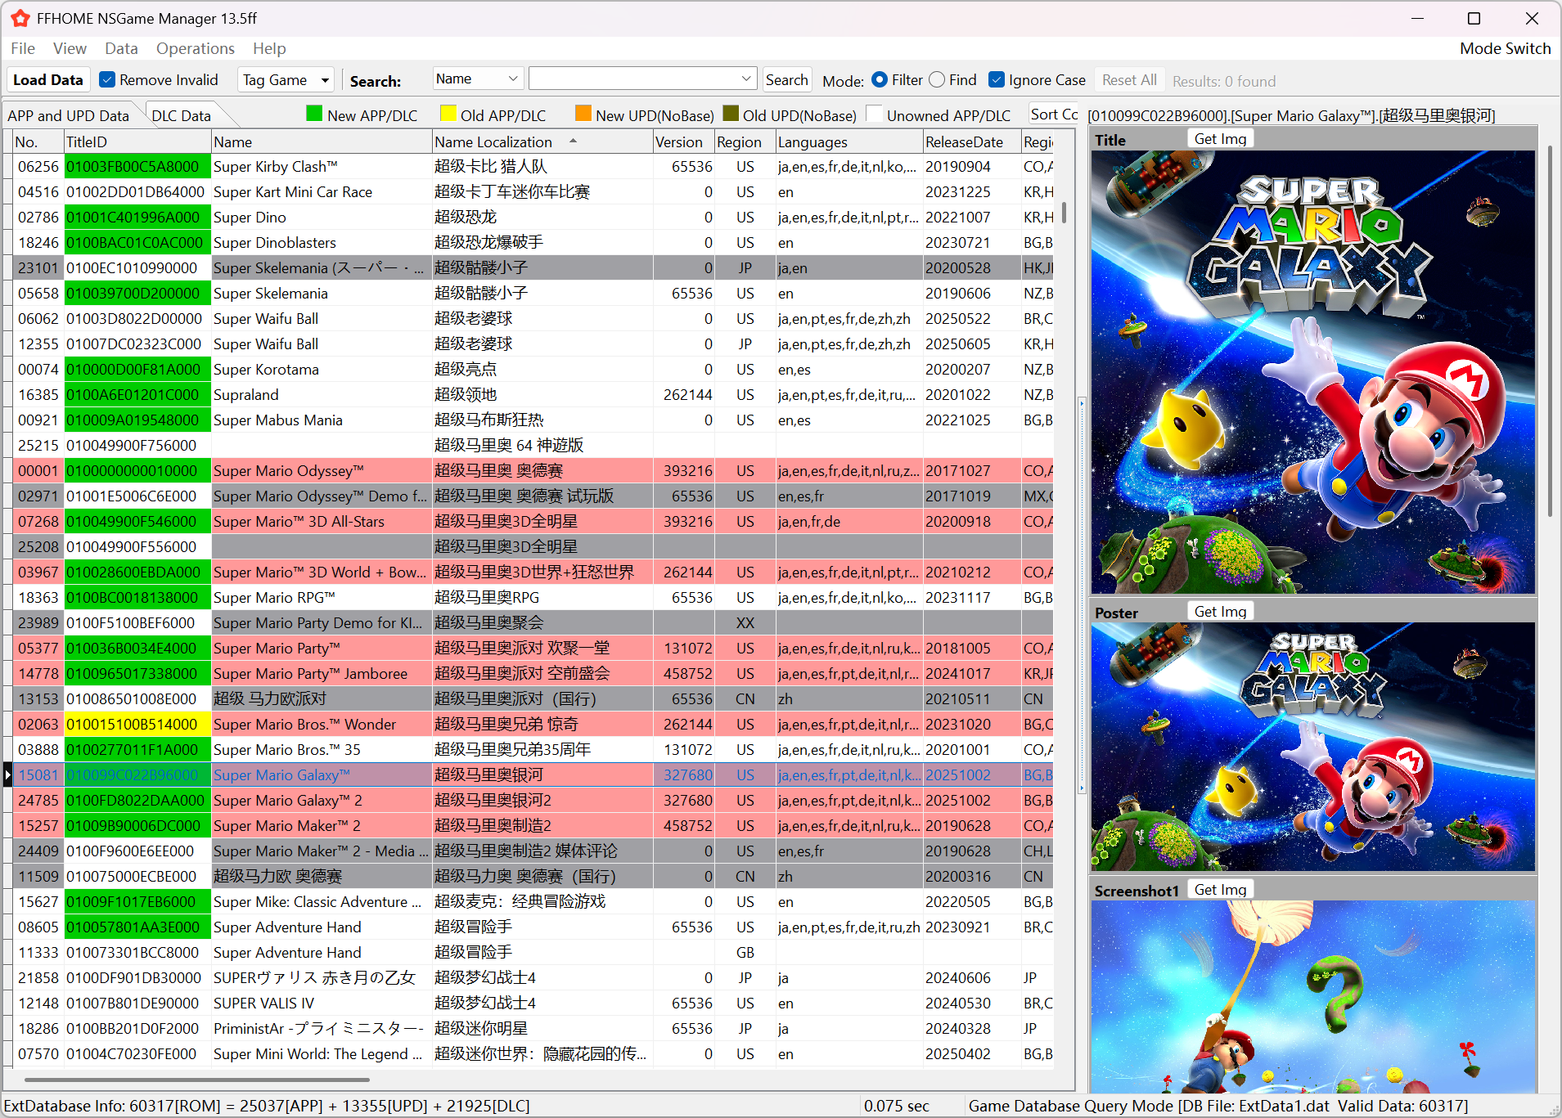Click inside the search text input field

coord(634,79)
